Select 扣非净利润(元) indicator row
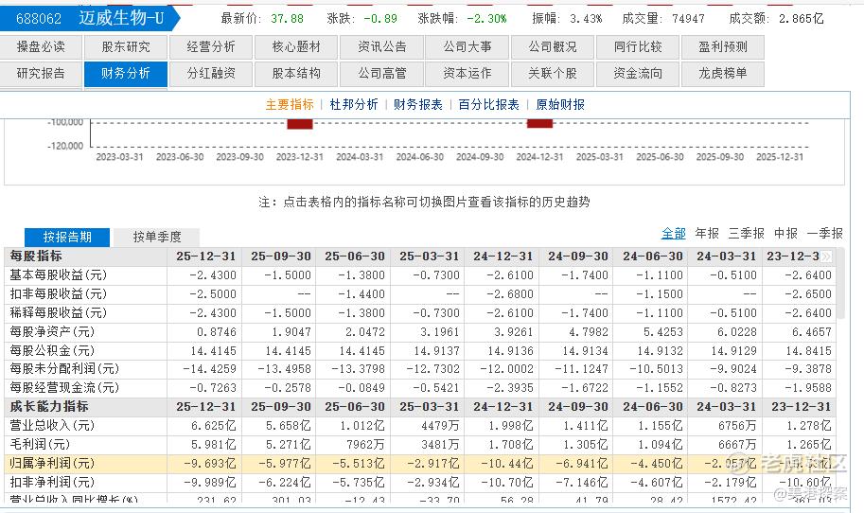 coord(420,482)
